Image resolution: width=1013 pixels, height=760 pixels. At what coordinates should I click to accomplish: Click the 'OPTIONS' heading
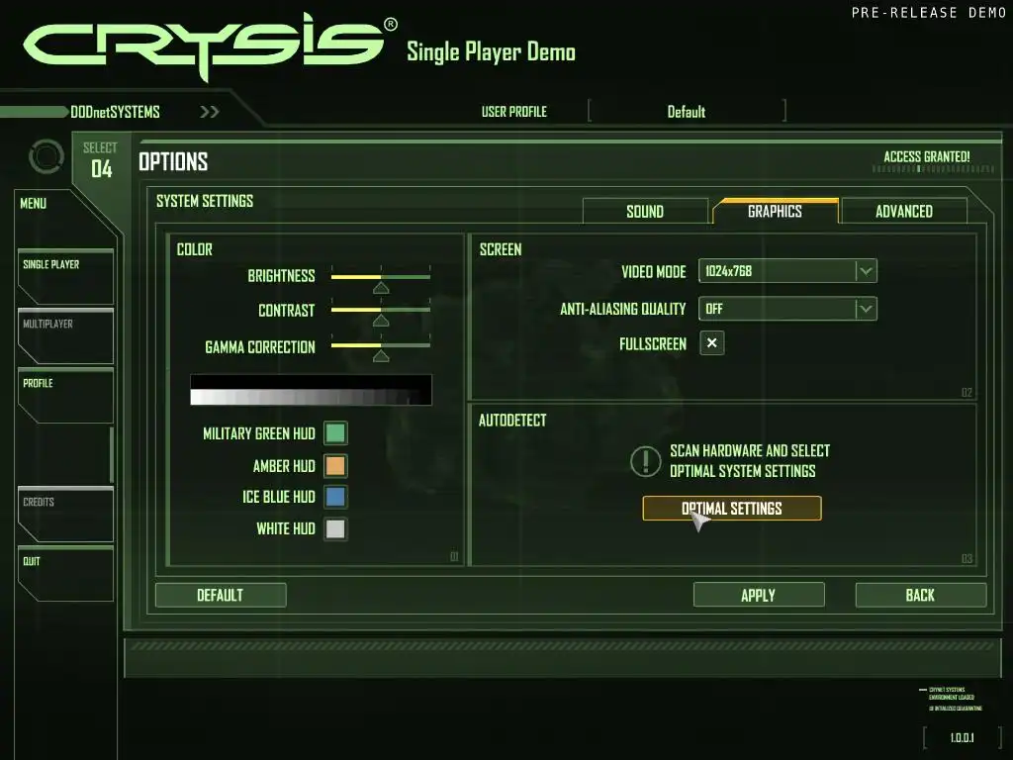pyautogui.click(x=173, y=161)
